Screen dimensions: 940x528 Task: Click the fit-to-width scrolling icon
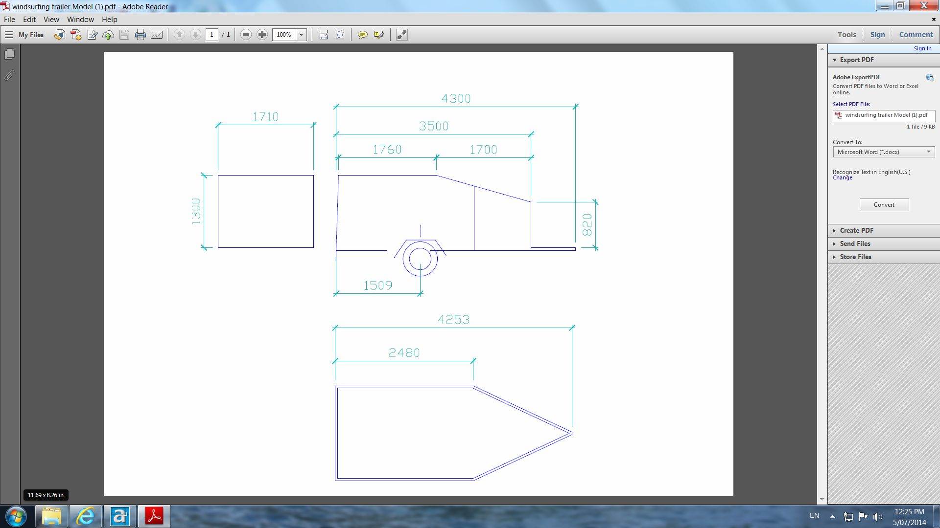(323, 35)
